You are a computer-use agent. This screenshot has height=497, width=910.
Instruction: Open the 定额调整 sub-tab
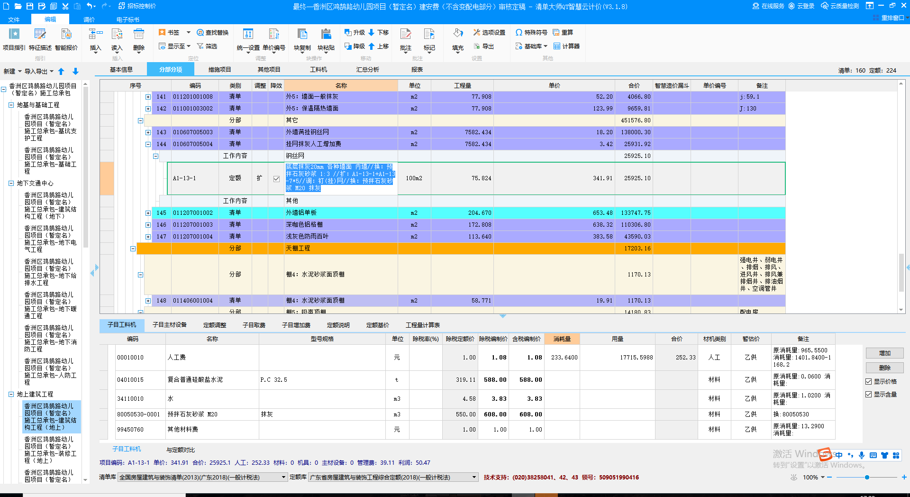(215, 325)
